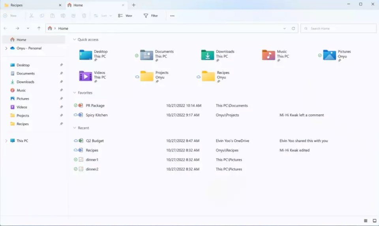Click the Paste clipboard icon
This screenshot has height=226, width=379.
pos(53,16)
